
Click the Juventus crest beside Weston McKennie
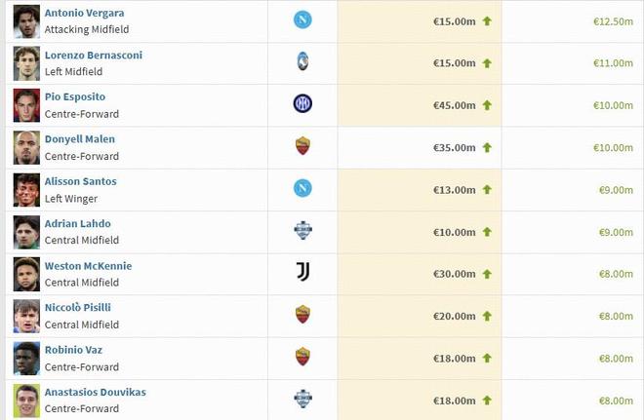tap(302, 272)
